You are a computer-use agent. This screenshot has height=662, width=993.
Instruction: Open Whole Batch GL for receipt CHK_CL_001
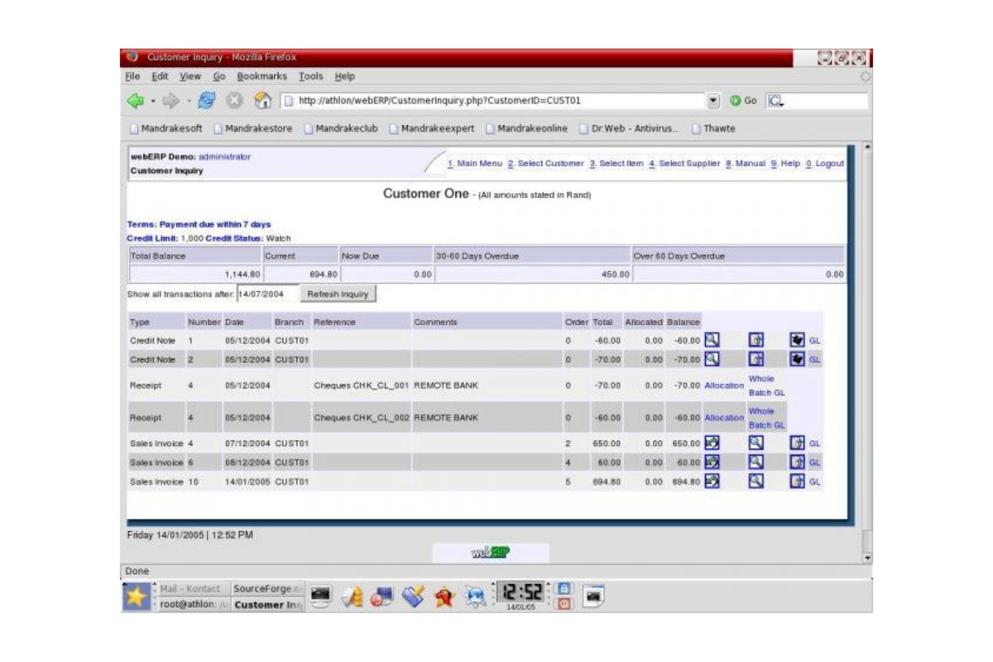click(x=767, y=386)
